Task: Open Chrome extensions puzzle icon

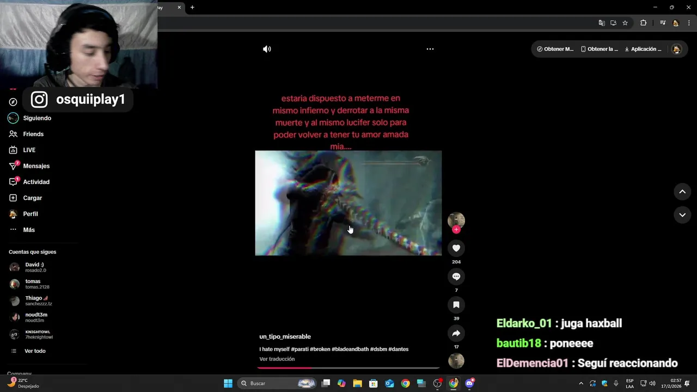Action: click(644, 23)
